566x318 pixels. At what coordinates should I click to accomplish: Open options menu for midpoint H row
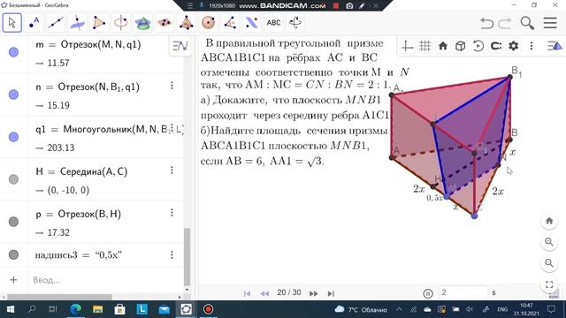pos(172,170)
